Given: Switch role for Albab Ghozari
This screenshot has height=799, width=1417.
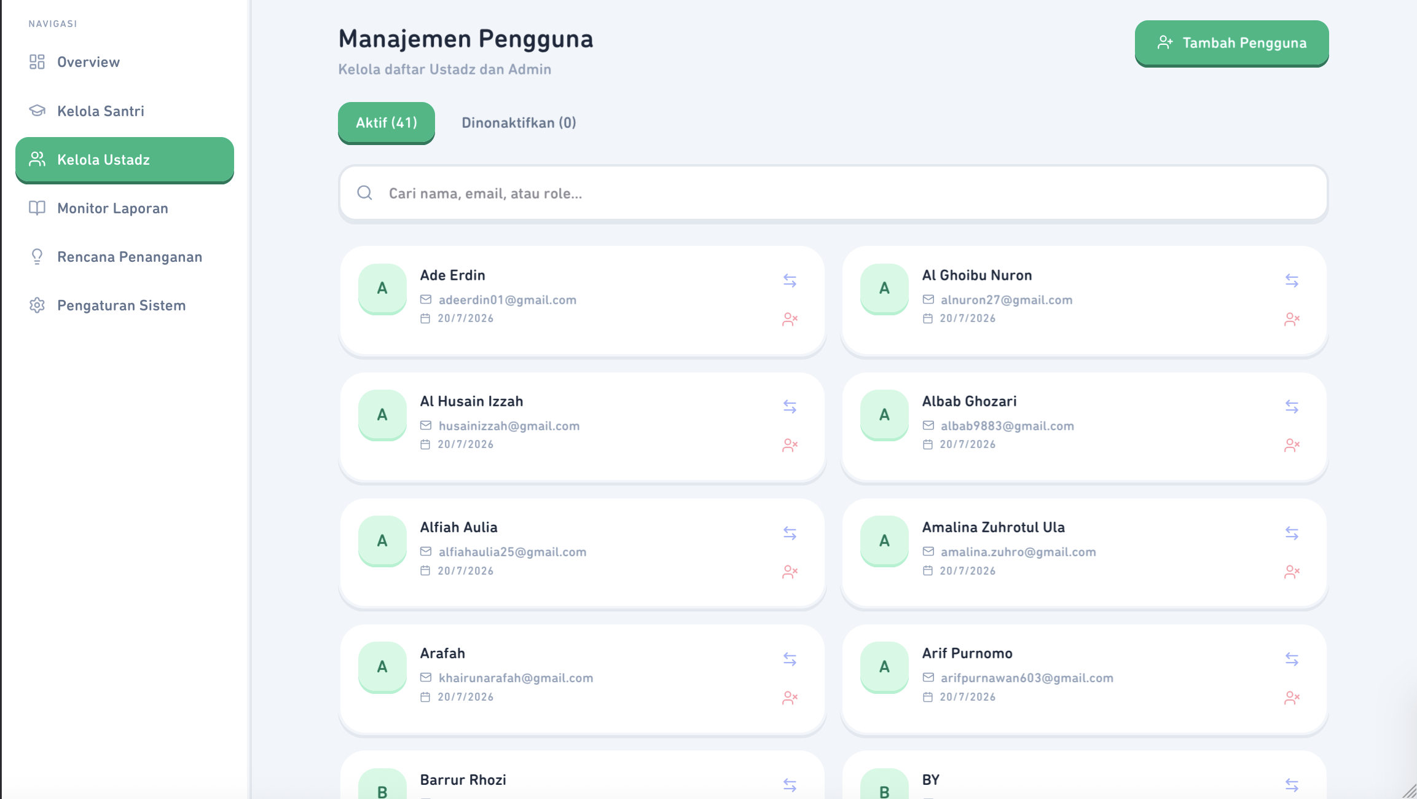Looking at the screenshot, I should click(x=1292, y=407).
